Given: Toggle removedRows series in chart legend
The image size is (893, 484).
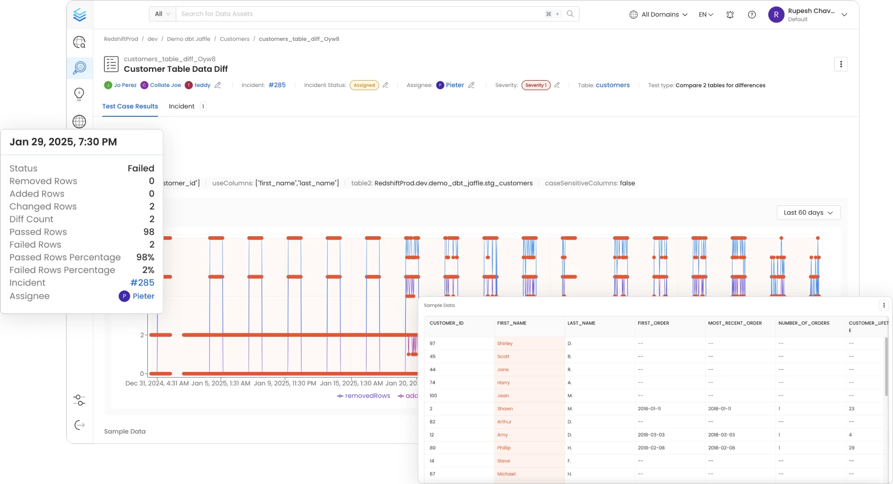Looking at the screenshot, I should coord(364,396).
